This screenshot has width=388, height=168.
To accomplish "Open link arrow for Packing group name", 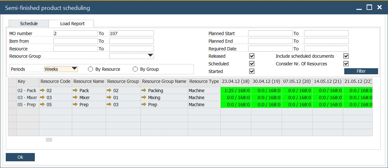I will (144, 91).
